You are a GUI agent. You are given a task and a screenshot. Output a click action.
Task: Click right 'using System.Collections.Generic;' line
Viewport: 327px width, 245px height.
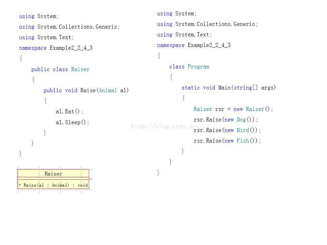pyautogui.click(x=207, y=24)
